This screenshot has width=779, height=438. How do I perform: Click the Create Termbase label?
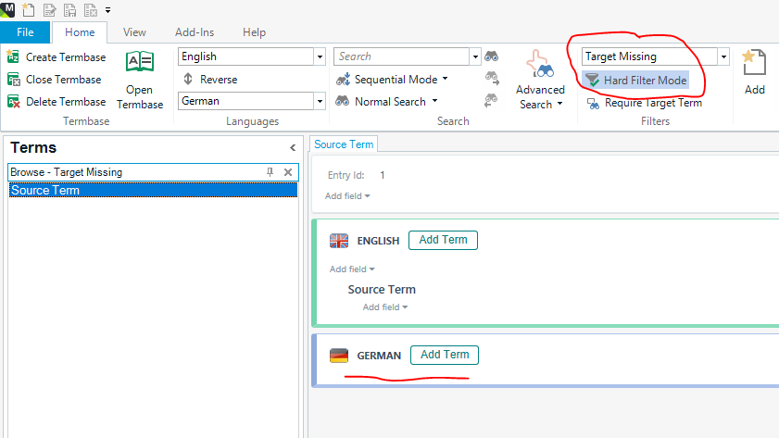click(x=66, y=57)
